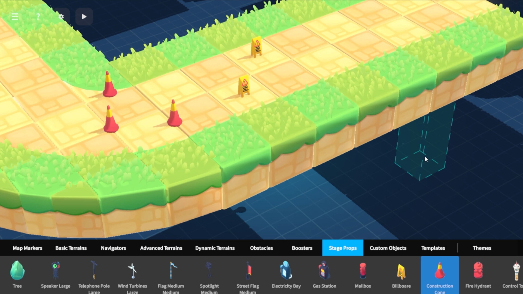Open the Basic Terrains tab
Image resolution: width=523 pixels, height=294 pixels.
pos(71,248)
